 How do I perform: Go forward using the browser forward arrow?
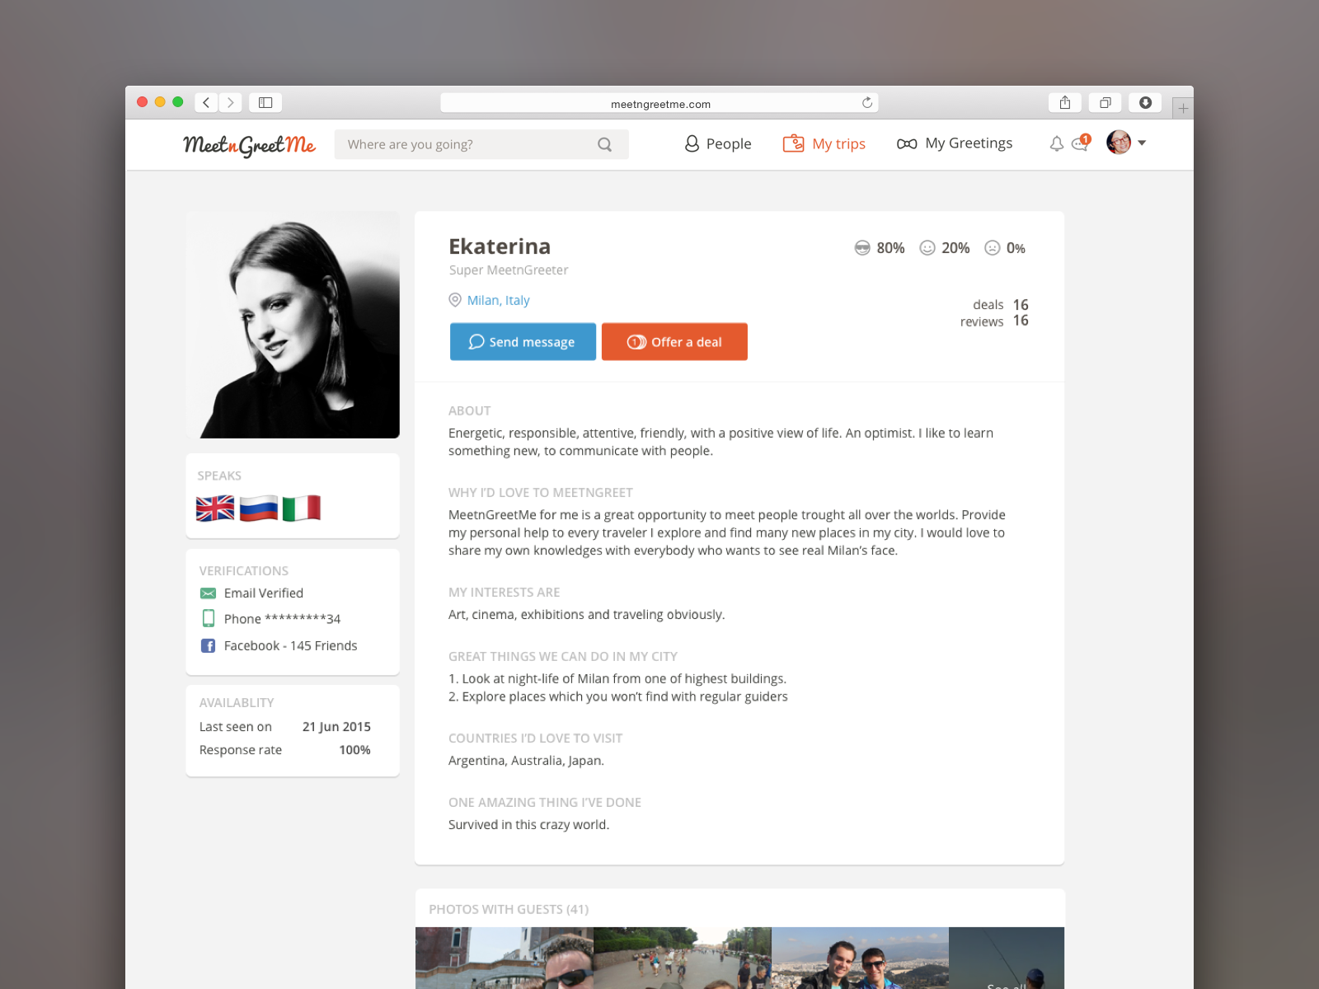point(231,102)
